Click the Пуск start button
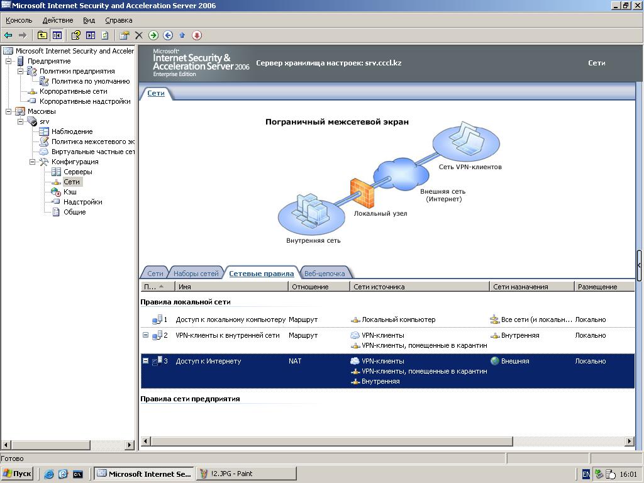Screen dimensions: 644x483 (x=18, y=474)
